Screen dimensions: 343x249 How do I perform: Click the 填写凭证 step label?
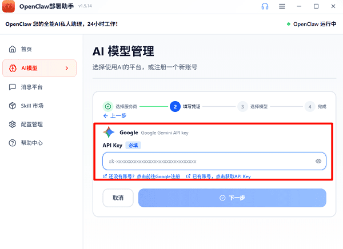coord(192,106)
